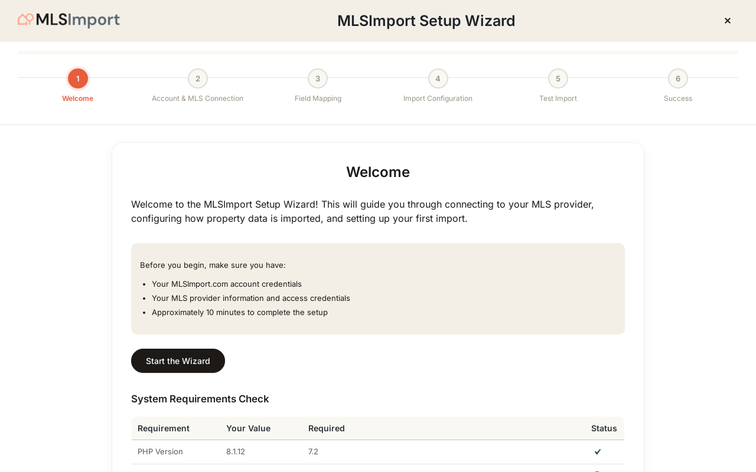Screen dimensions: 756x472
Task: Select step 1 Welcome circle
Action: pyautogui.click(x=78, y=78)
